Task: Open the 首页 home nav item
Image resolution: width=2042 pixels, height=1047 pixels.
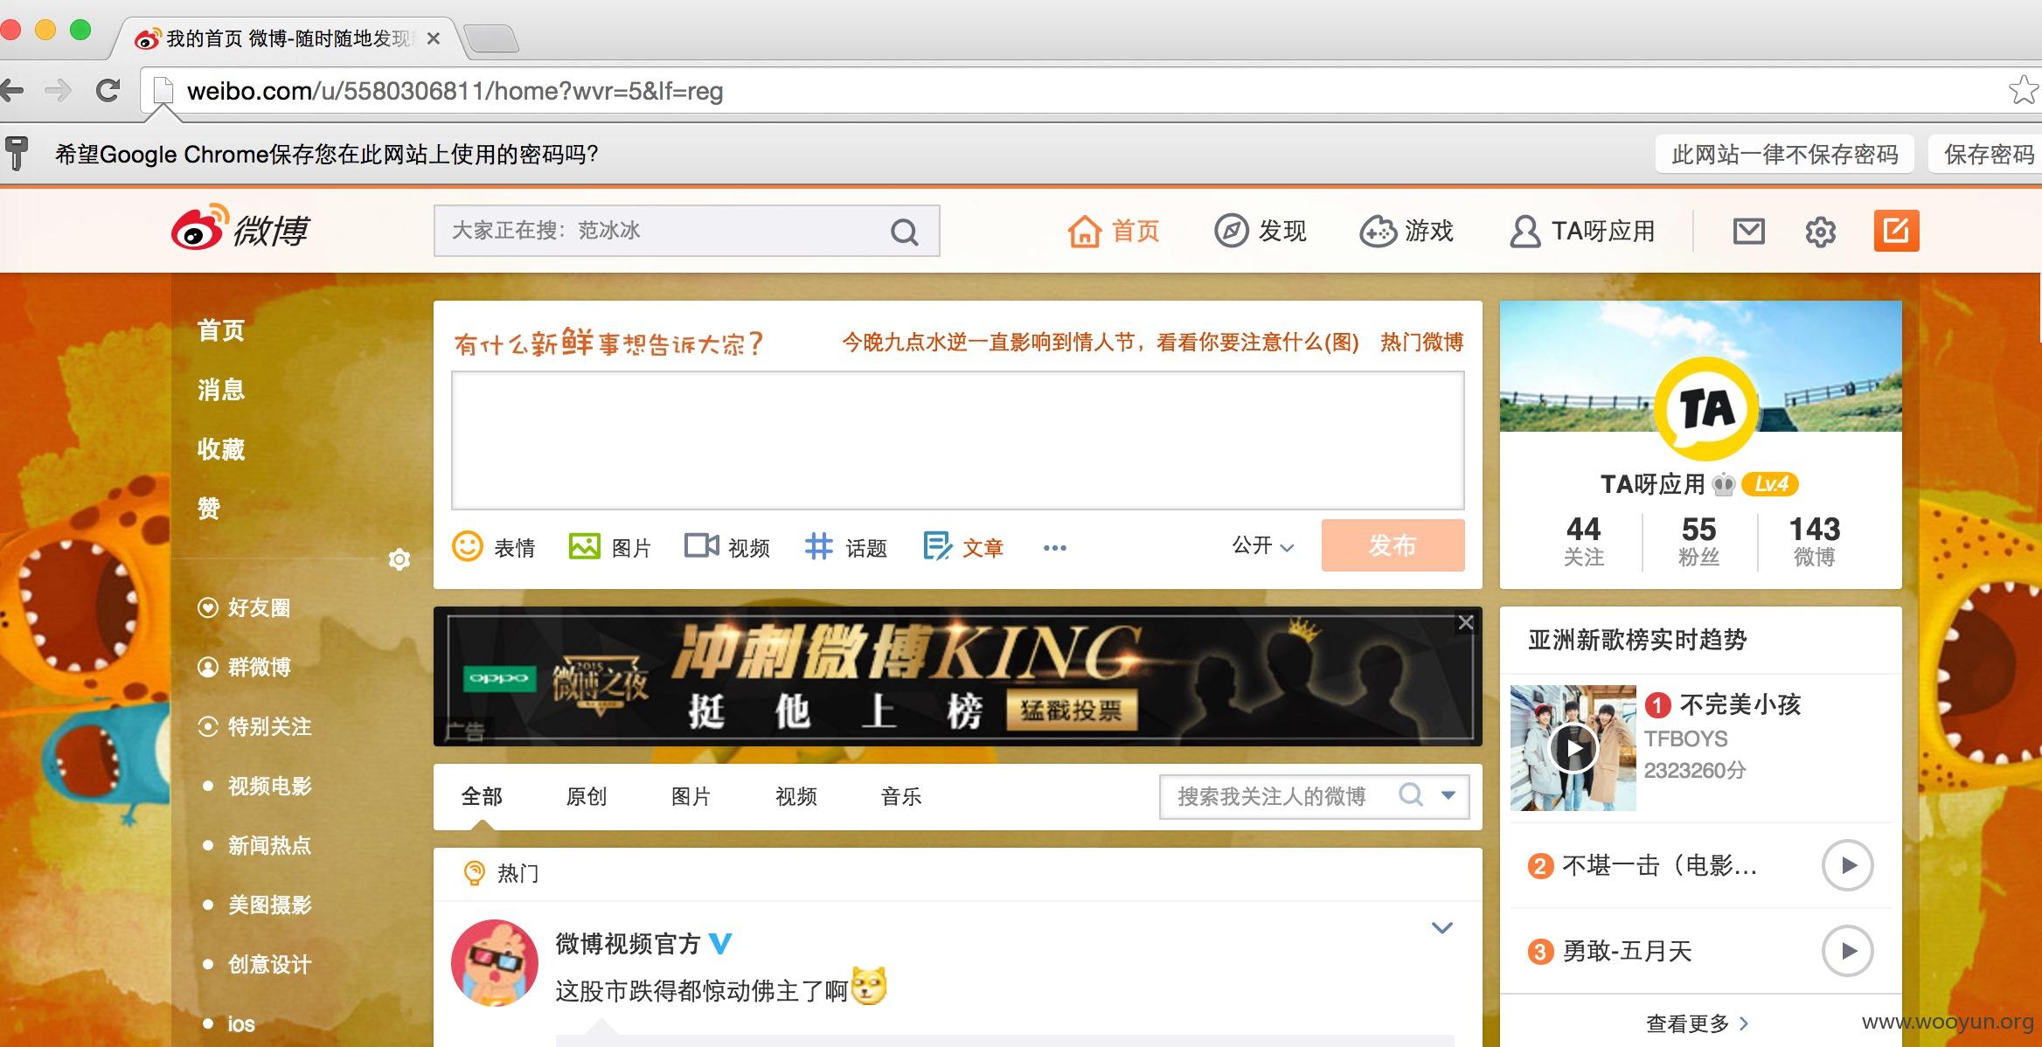Action: click(x=1113, y=231)
